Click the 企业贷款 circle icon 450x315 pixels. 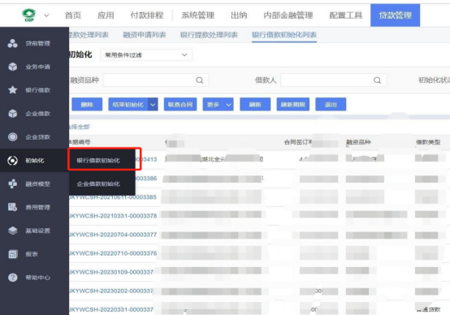tap(13, 137)
